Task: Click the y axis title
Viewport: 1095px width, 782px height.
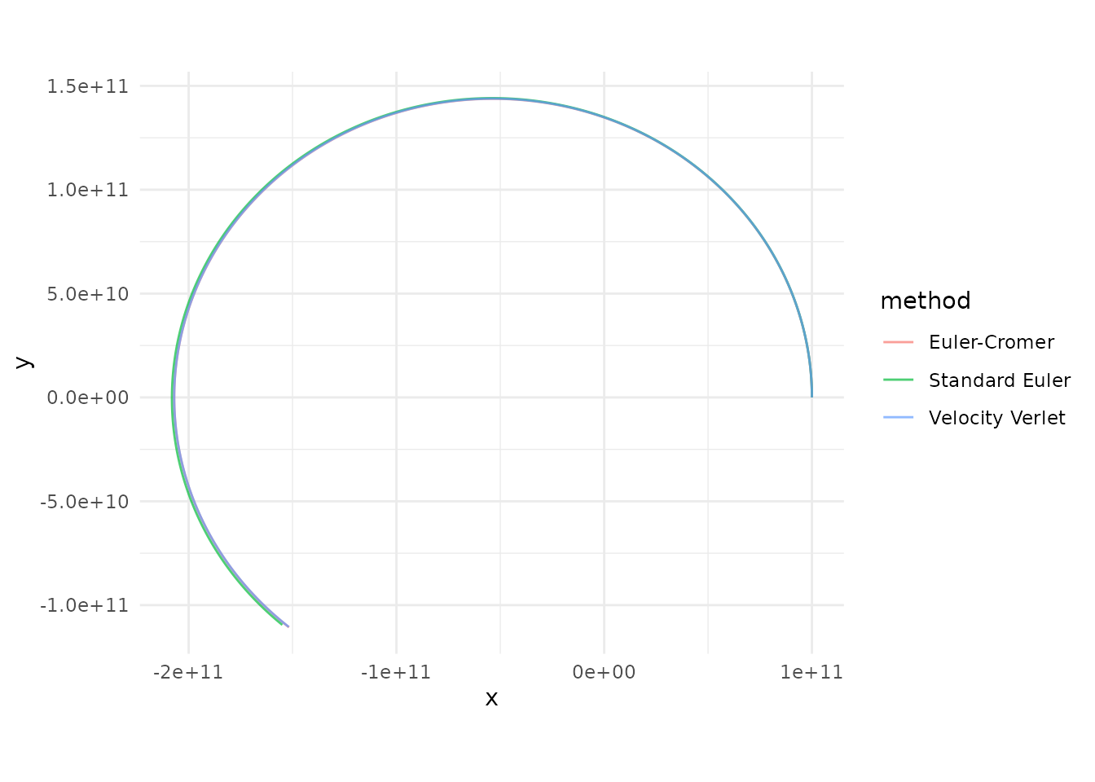Action: pyautogui.click(x=24, y=362)
